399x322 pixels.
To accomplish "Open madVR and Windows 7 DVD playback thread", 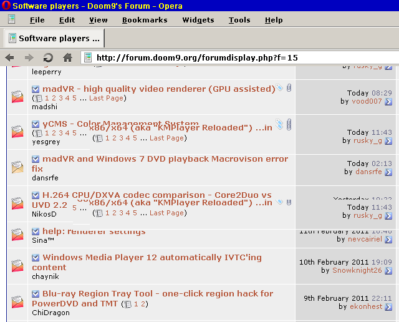I will coord(160,163).
